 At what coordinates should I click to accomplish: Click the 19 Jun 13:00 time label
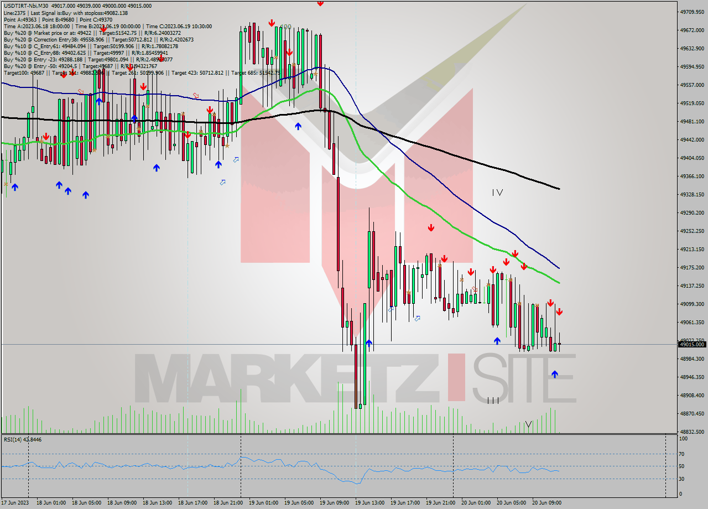369,503
